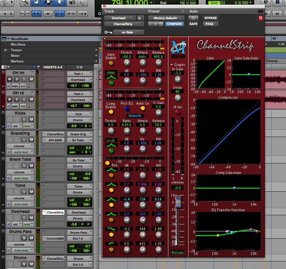Screen dimensions: 286x269
Task: Click the 15.0k EQ band shape icon
Action: (x=111, y=170)
